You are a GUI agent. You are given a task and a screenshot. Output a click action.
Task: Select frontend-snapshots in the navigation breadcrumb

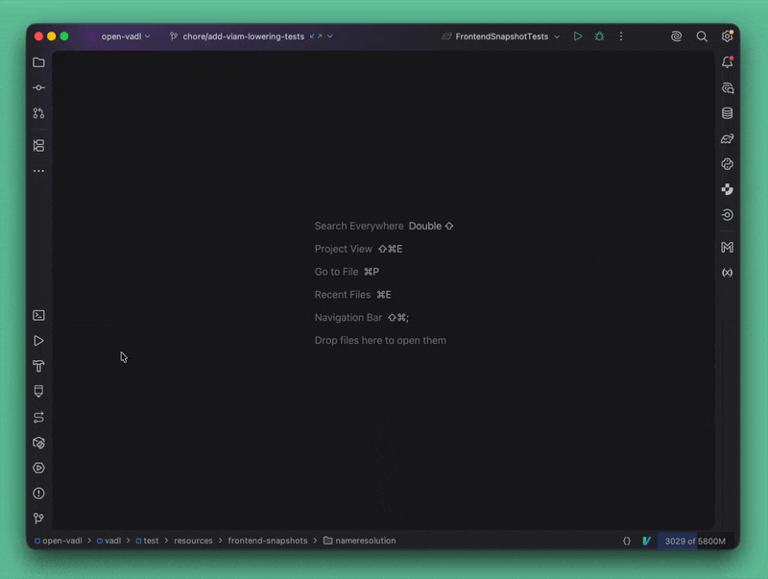268,541
